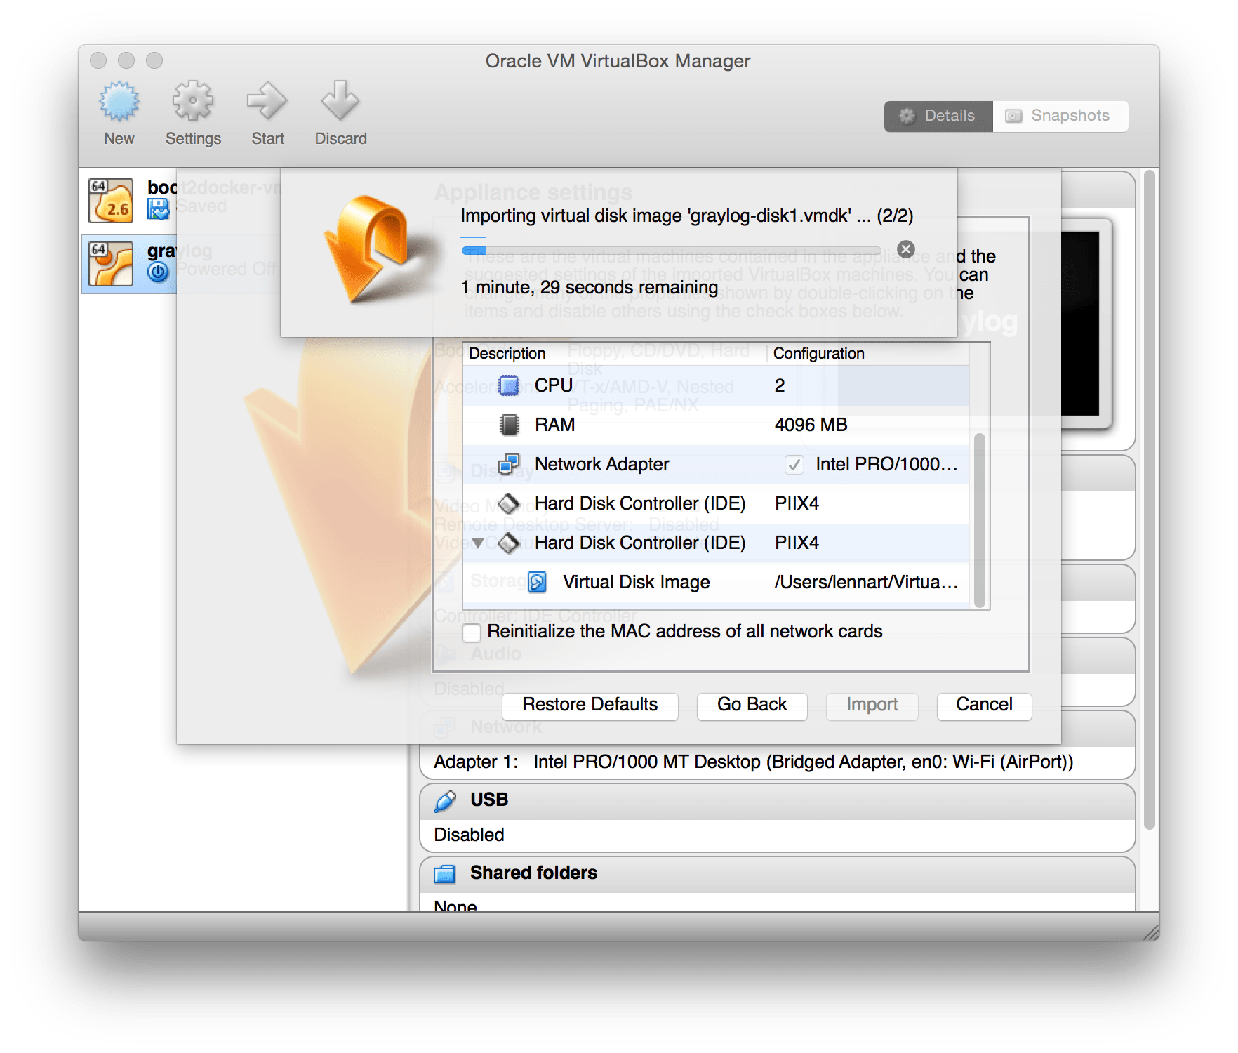Click the disk import progress bar

click(x=671, y=250)
